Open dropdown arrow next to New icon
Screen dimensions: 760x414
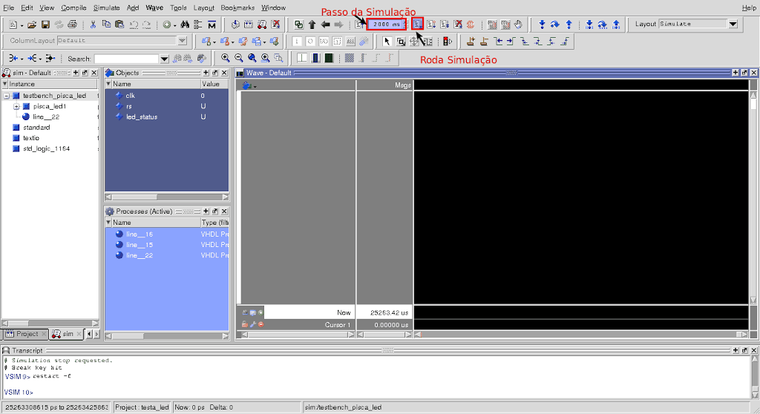[22, 25]
